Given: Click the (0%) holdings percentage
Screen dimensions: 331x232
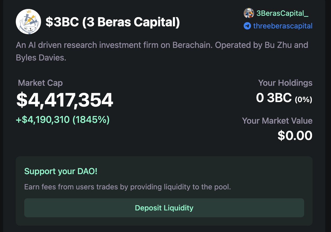Looking at the screenshot, I should click(x=303, y=99).
